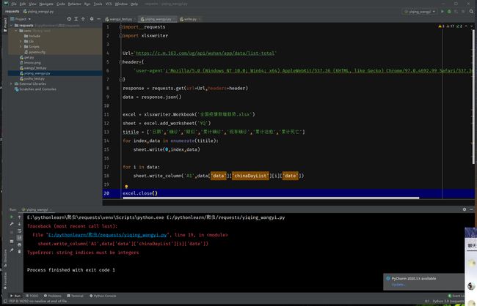This screenshot has height=306, width=477.
Task: Click Update link in PyCharm notification
Action: click(398, 285)
